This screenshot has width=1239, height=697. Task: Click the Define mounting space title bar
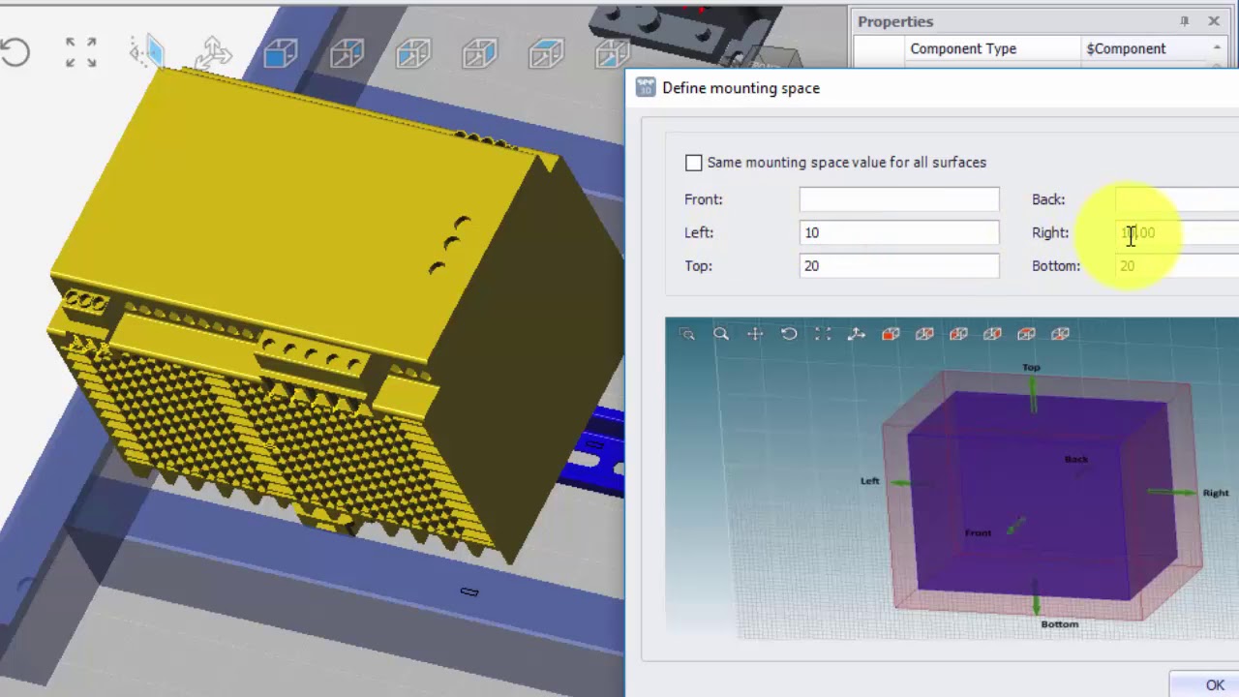click(932, 88)
